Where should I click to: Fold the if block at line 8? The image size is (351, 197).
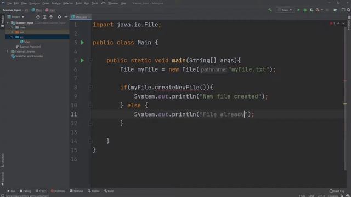90,88
